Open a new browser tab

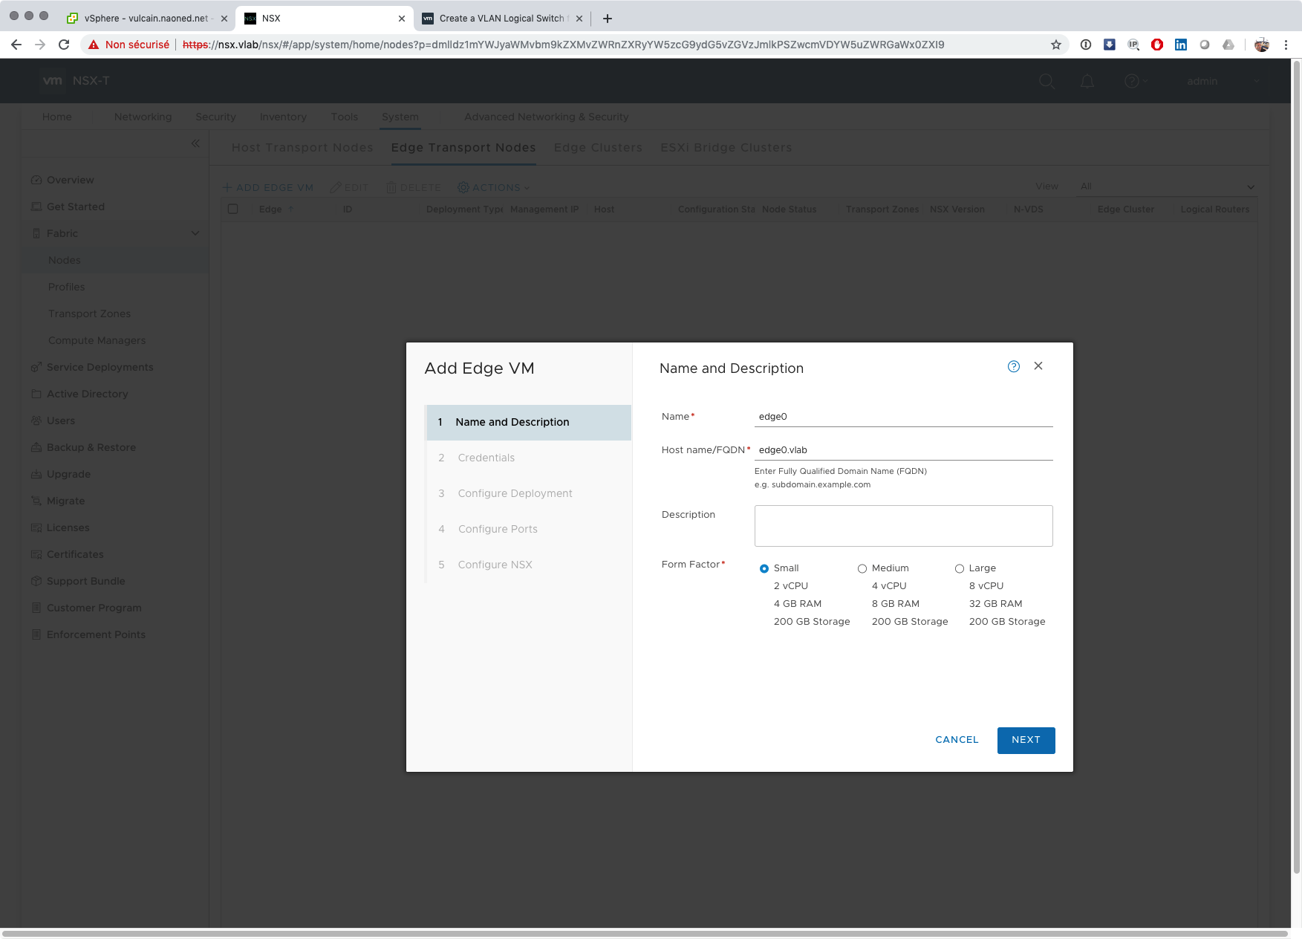(608, 19)
